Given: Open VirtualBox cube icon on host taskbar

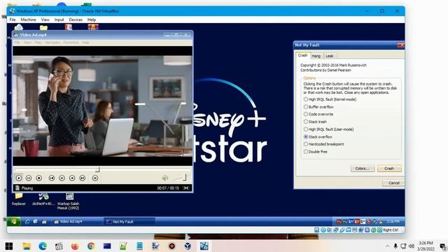Looking at the screenshot, I should 188,246.
